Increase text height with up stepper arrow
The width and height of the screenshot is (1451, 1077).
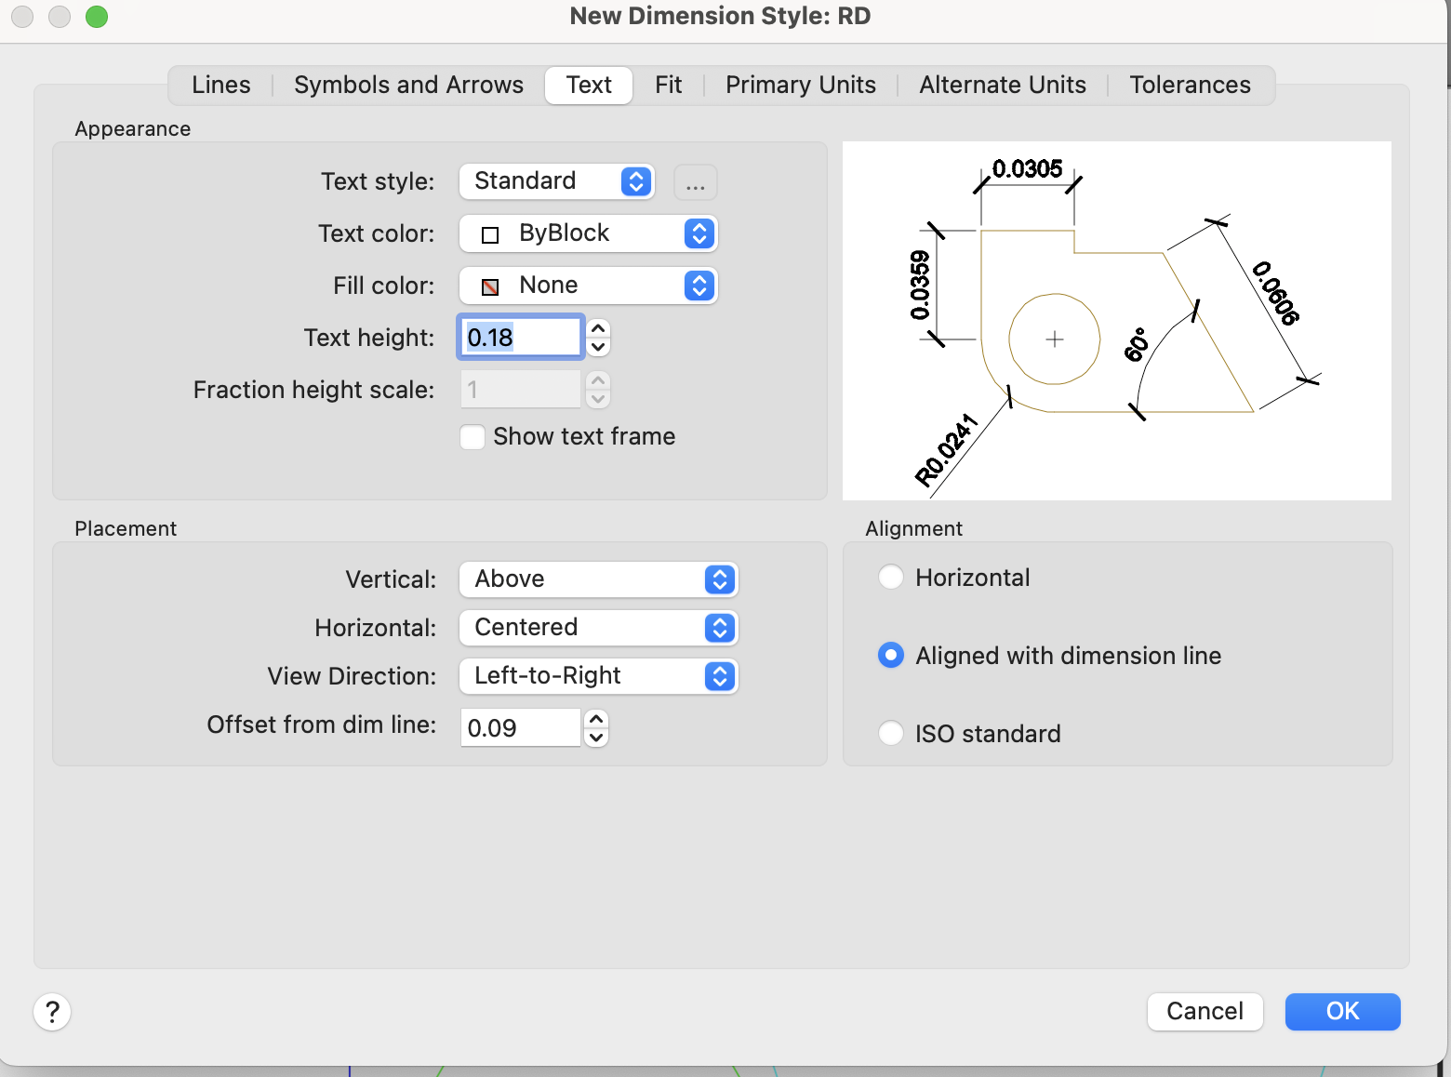tap(598, 327)
